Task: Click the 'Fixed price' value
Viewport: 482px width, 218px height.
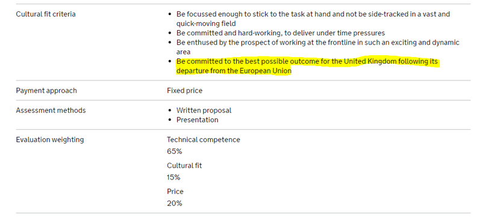Action: point(185,91)
